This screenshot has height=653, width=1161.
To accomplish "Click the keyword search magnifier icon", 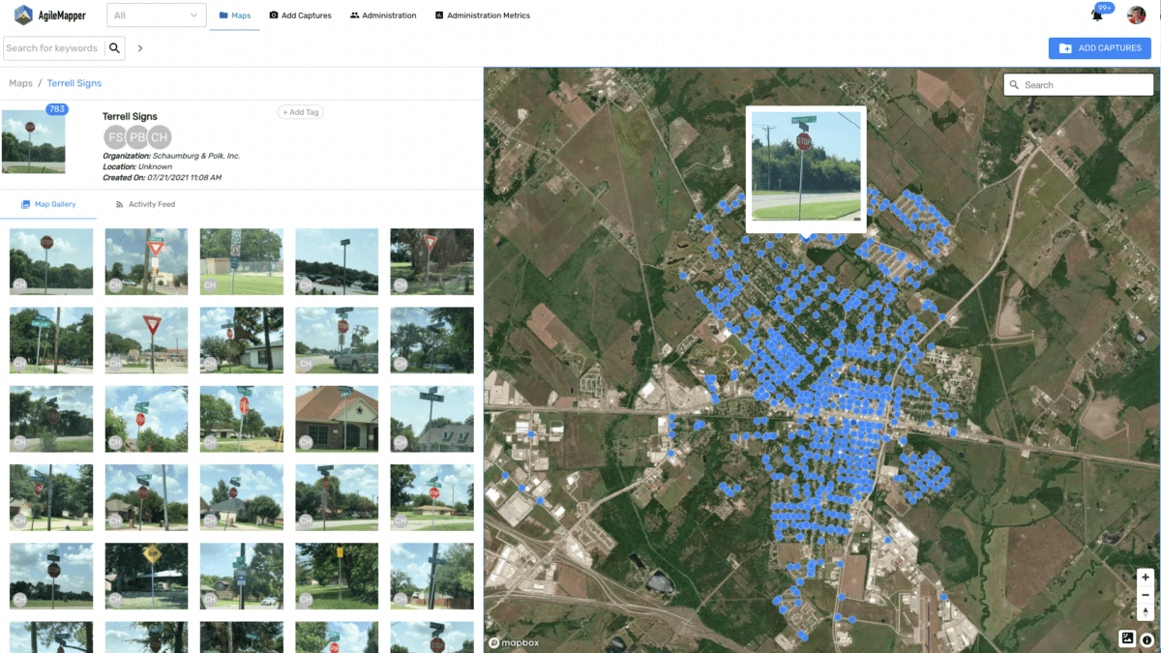I will 115,47.
